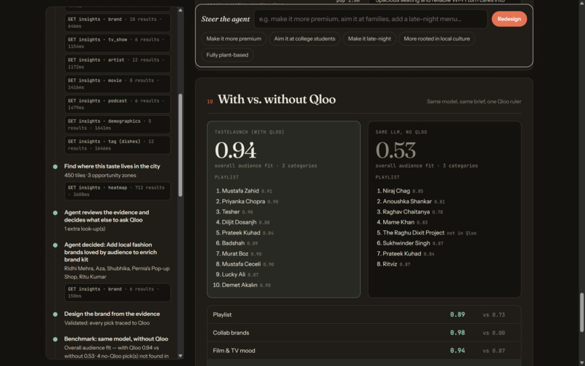
Task: Click the Playlist comparison row
Action: click(364, 315)
